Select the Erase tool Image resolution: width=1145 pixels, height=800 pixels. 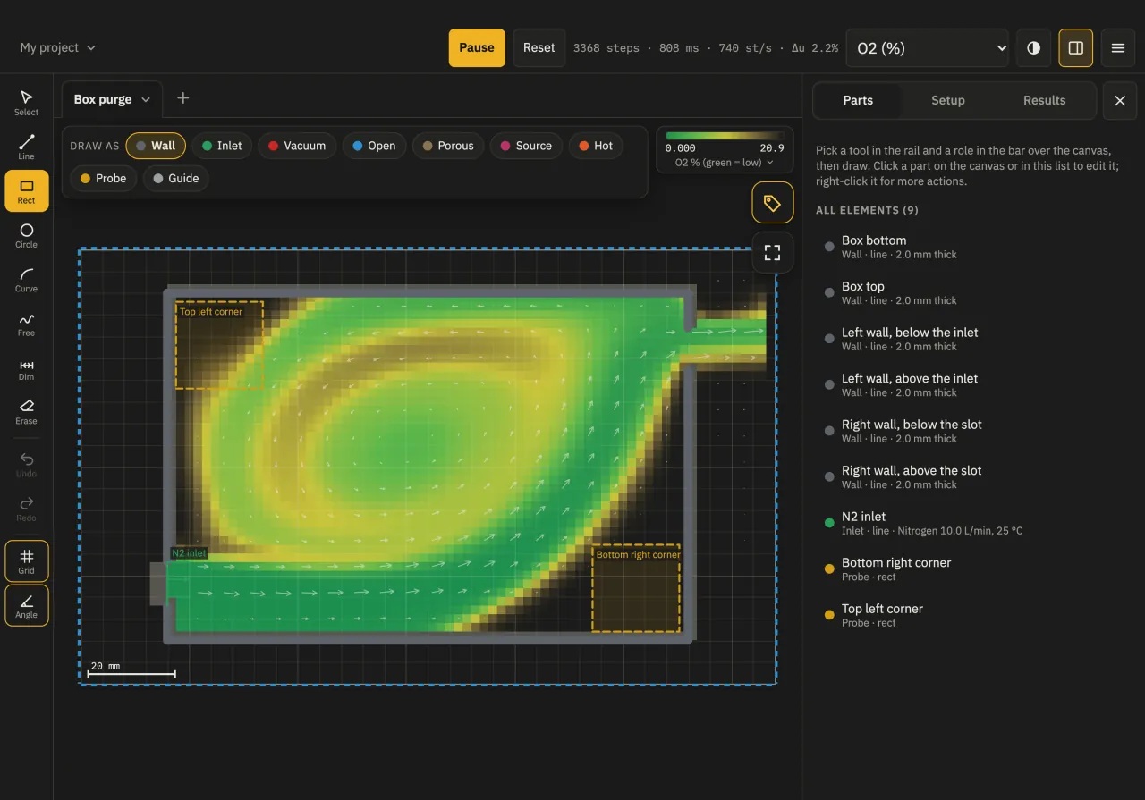(x=26, y=412)
